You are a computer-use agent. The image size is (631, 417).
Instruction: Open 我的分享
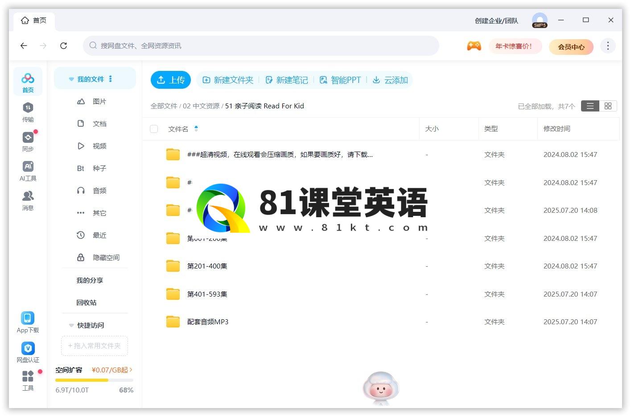90,280
